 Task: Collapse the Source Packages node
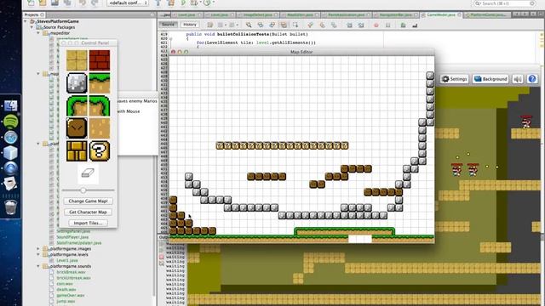point(32,27)
